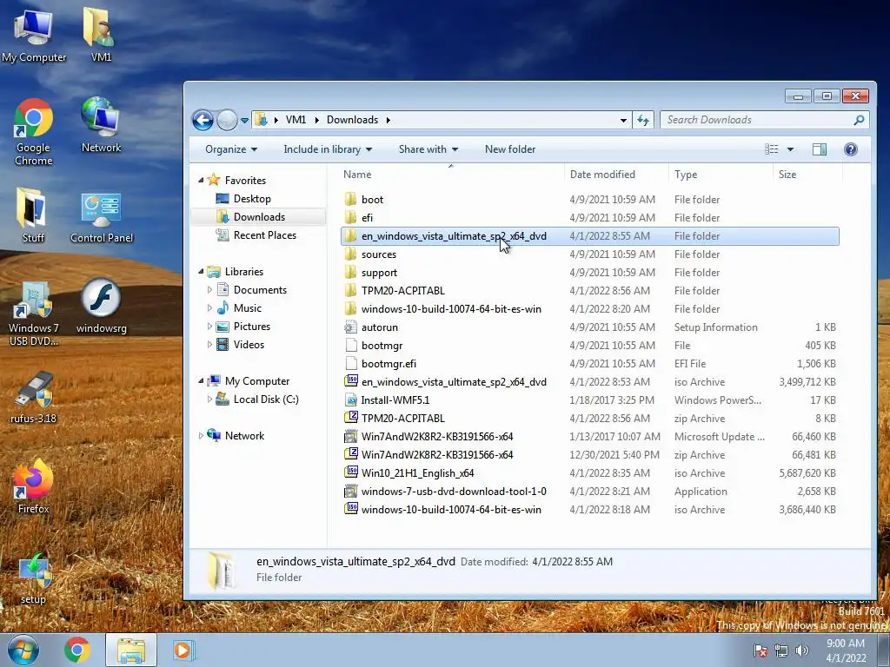
Task: Click Windows Explorer taskbar button
Action: click(131, 650)
